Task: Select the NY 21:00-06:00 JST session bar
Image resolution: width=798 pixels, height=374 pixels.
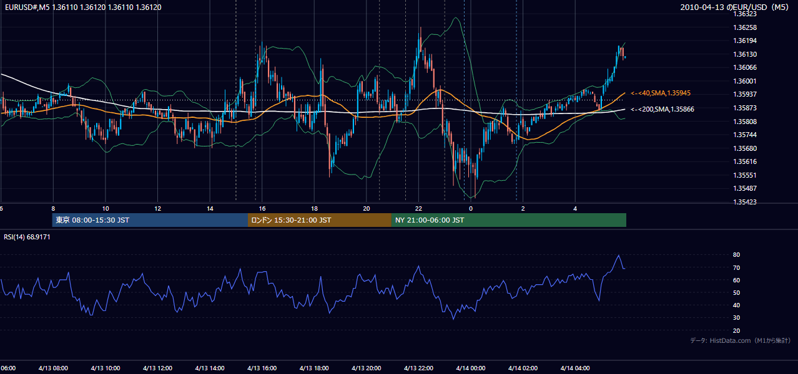Action: click(x=509, y=220)
